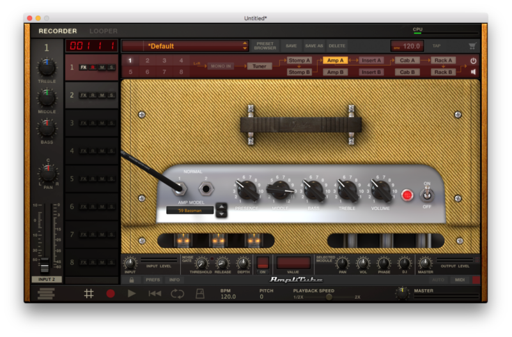Click the noise gate THRESHOLD knob
This screenshot has width=512, height=337.
[201, 264]
